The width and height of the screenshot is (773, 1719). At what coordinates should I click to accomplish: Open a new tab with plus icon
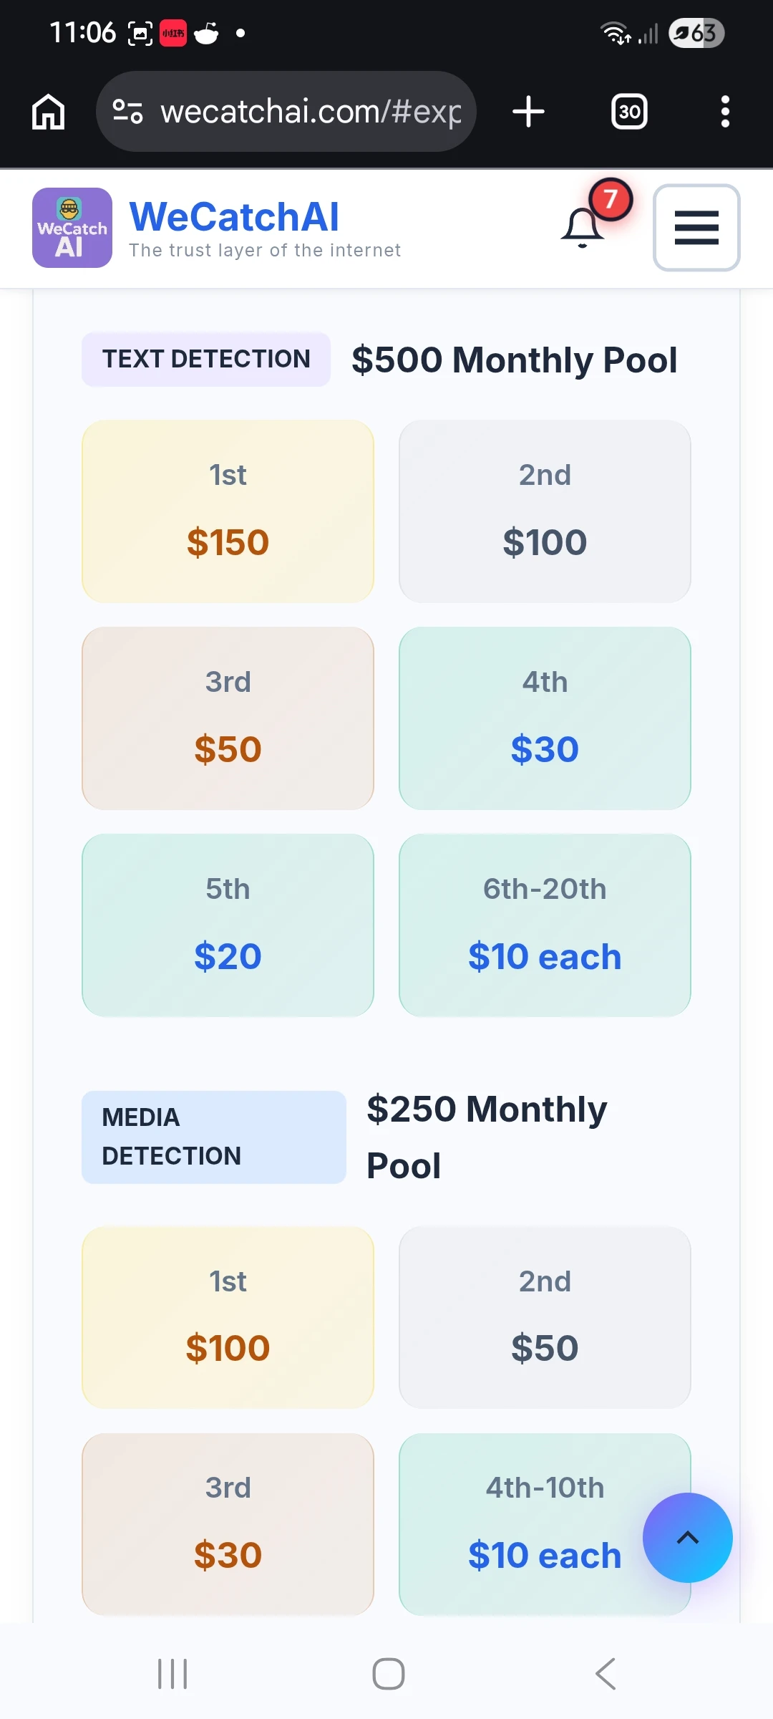click(529, 112)
